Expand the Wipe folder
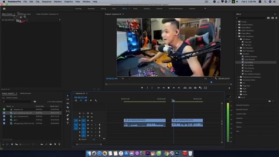The width and height of the screenshot is (279, 157). click(238, 92)
